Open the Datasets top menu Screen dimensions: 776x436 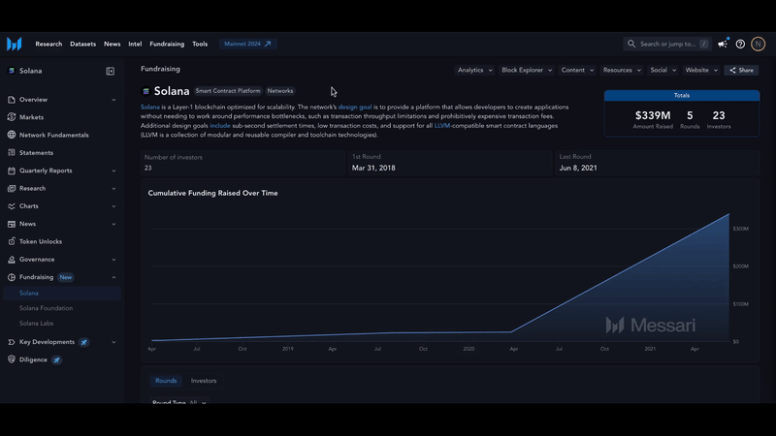point(82,44)
